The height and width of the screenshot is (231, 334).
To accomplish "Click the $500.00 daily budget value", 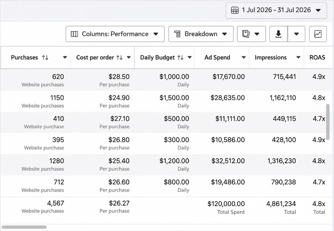I will point(176,119).
